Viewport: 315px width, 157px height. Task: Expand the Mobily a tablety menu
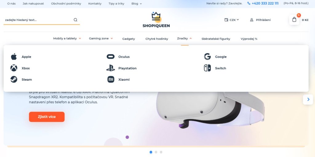pyautogui.click(x=67, y=38)
